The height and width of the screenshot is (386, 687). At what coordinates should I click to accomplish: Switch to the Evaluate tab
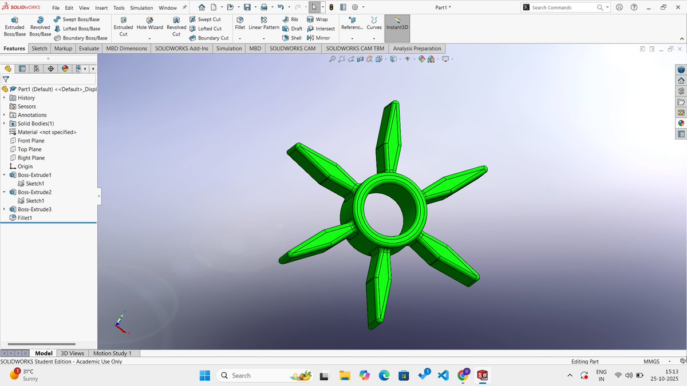pyautogui.click(x=89, y=49)
